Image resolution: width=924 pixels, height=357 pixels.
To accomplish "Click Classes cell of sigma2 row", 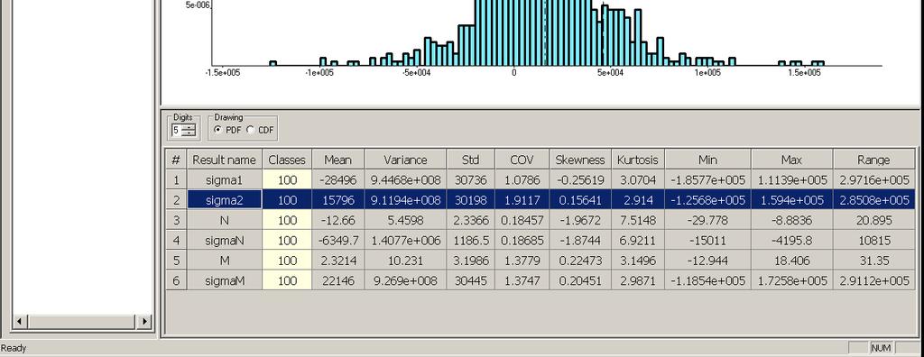I will (x=287, y=200).
